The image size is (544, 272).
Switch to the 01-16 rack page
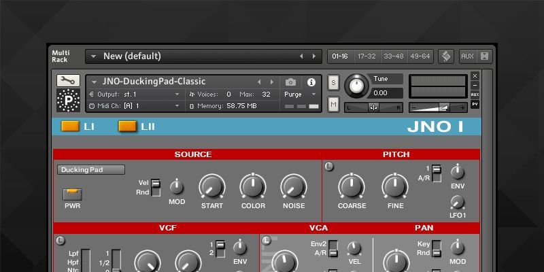[340, 56]
